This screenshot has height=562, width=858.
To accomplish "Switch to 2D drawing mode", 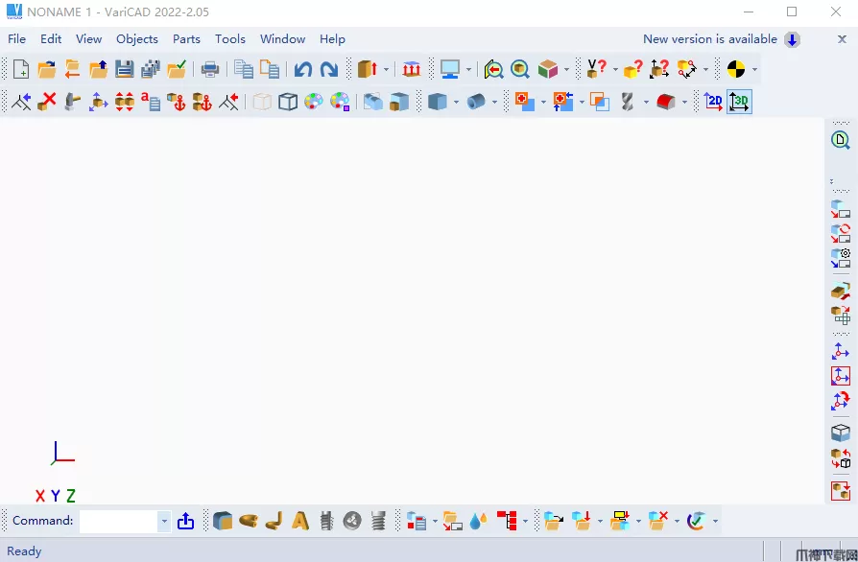I will (713, 101).
